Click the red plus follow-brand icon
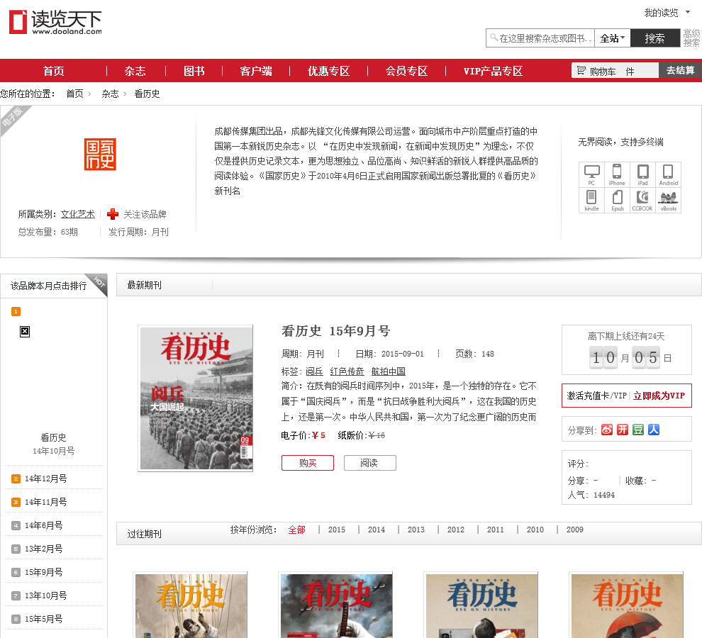The height and width of the screenshot is (638, 702). (x=113, y=214)
